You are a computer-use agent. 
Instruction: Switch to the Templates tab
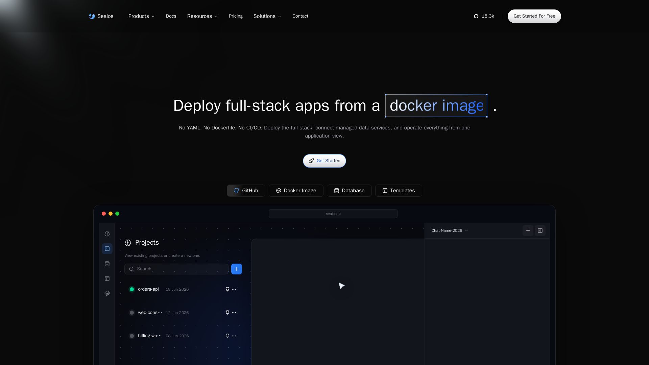click(399, 191)
